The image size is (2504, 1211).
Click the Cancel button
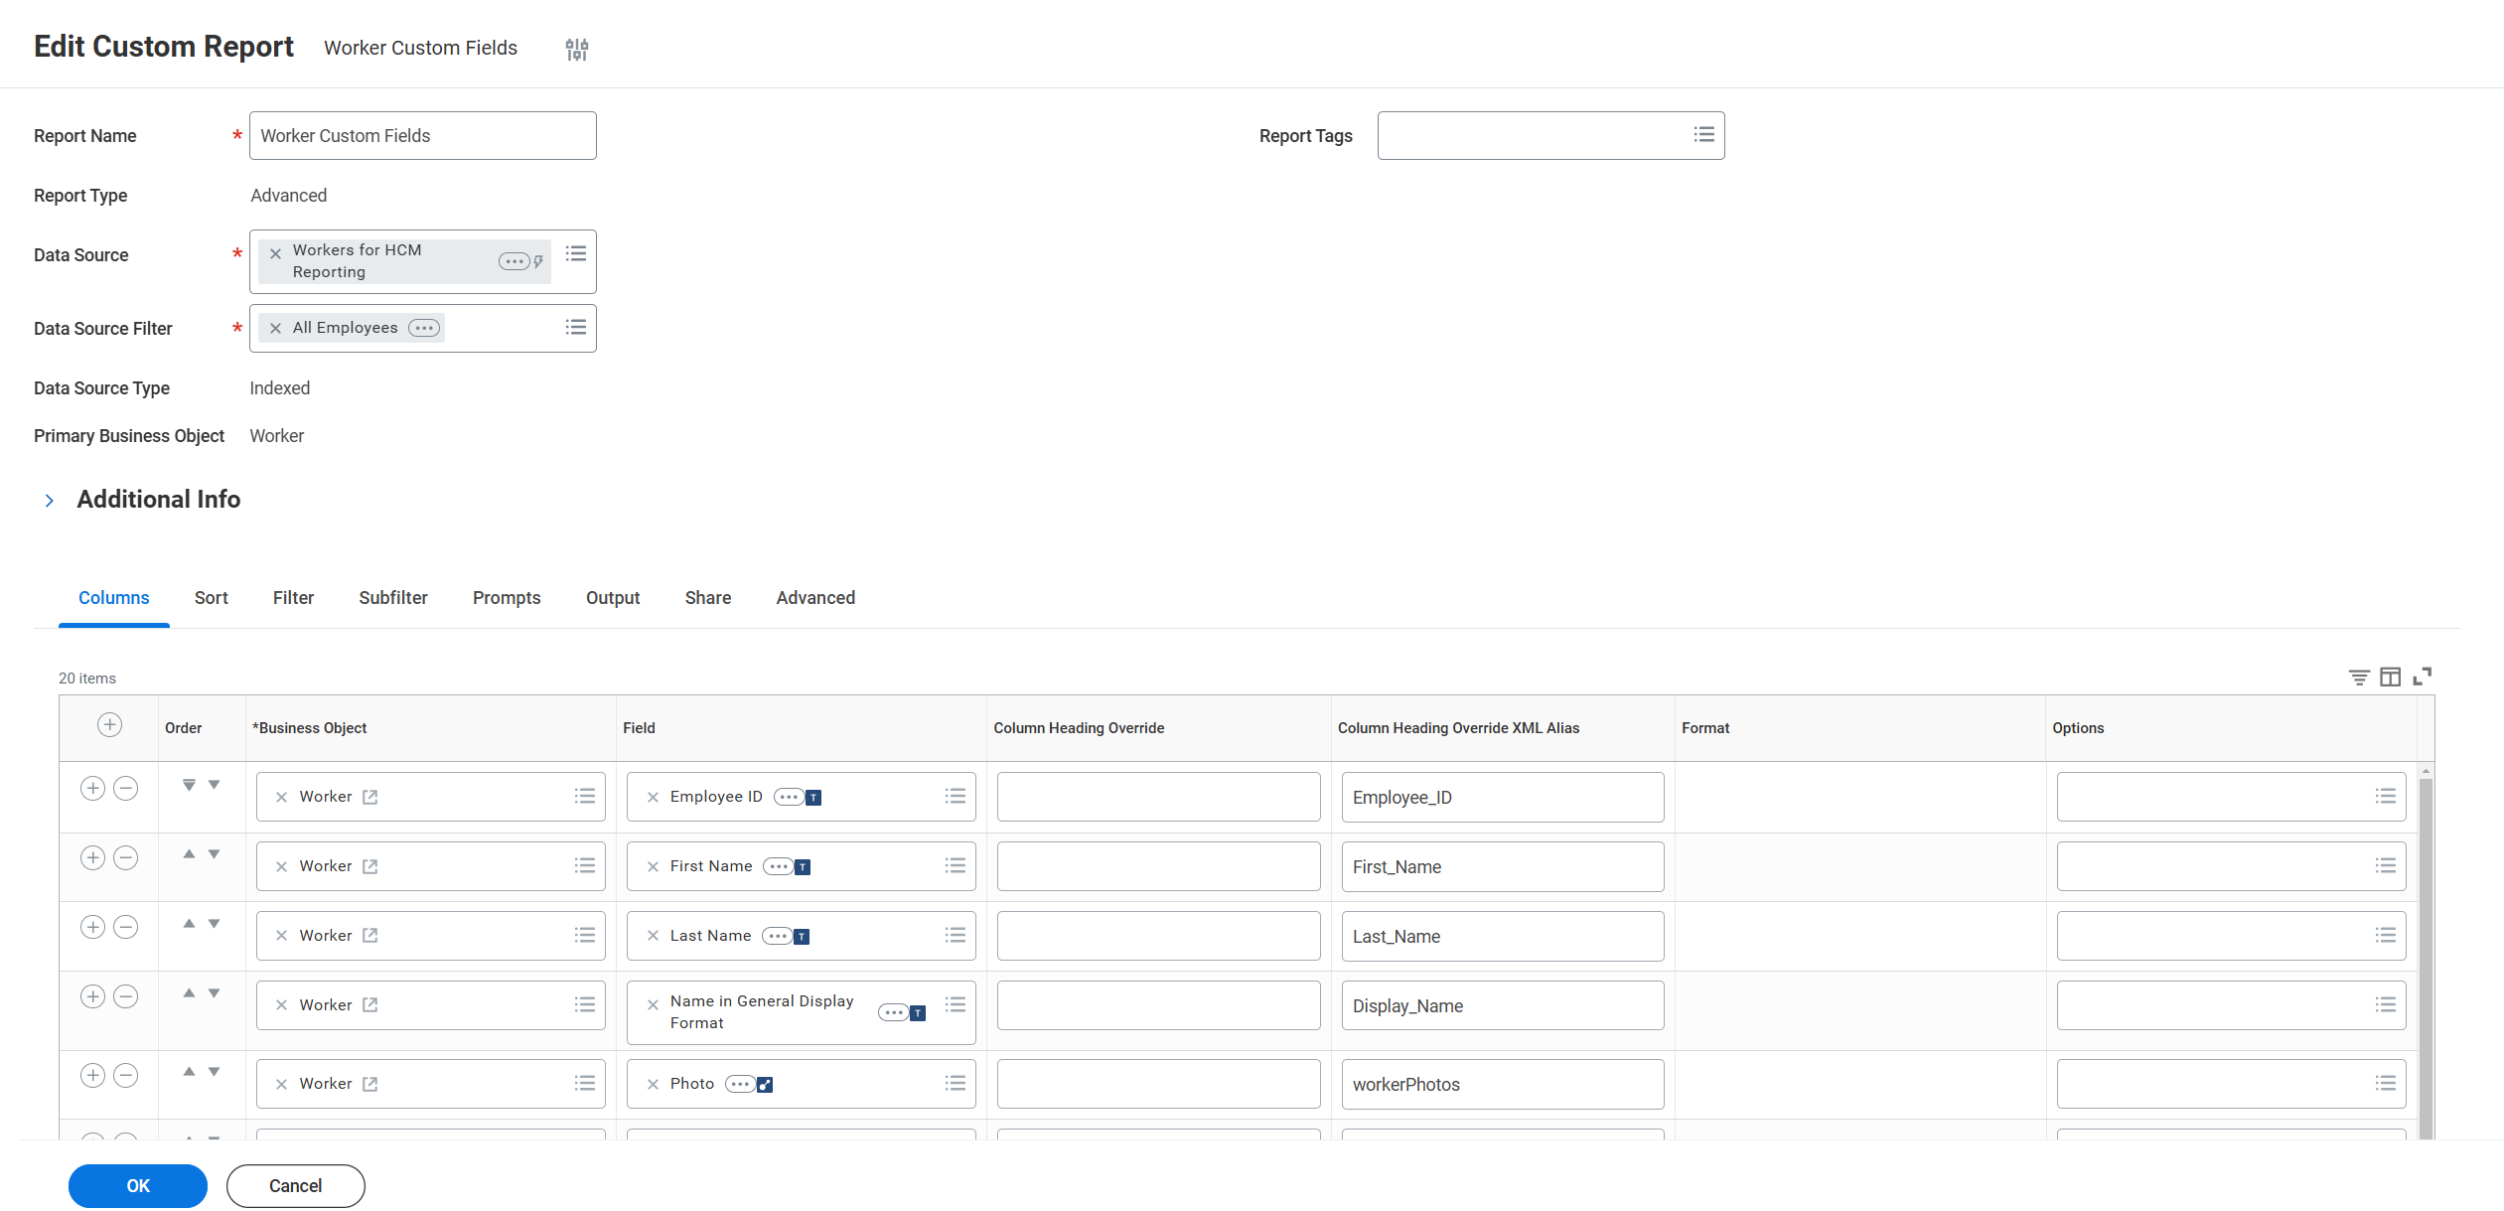click(295, 1186)
